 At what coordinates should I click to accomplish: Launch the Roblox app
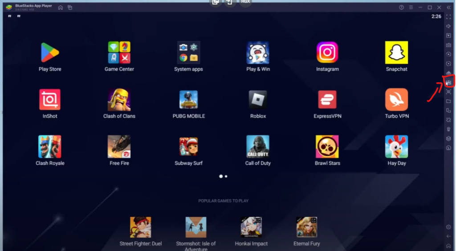coord(258,100)
